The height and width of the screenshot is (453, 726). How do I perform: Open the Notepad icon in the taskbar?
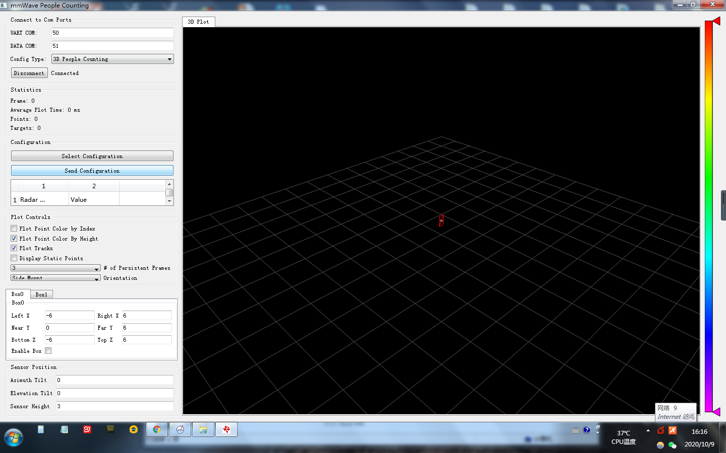(64, 429)
